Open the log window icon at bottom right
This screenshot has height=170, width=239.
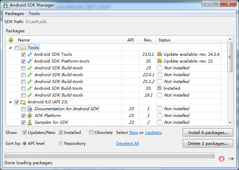[x=231, y=159]
